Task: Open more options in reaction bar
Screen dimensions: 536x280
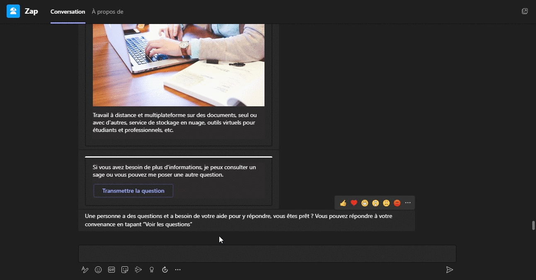Action: coord(408,203)
